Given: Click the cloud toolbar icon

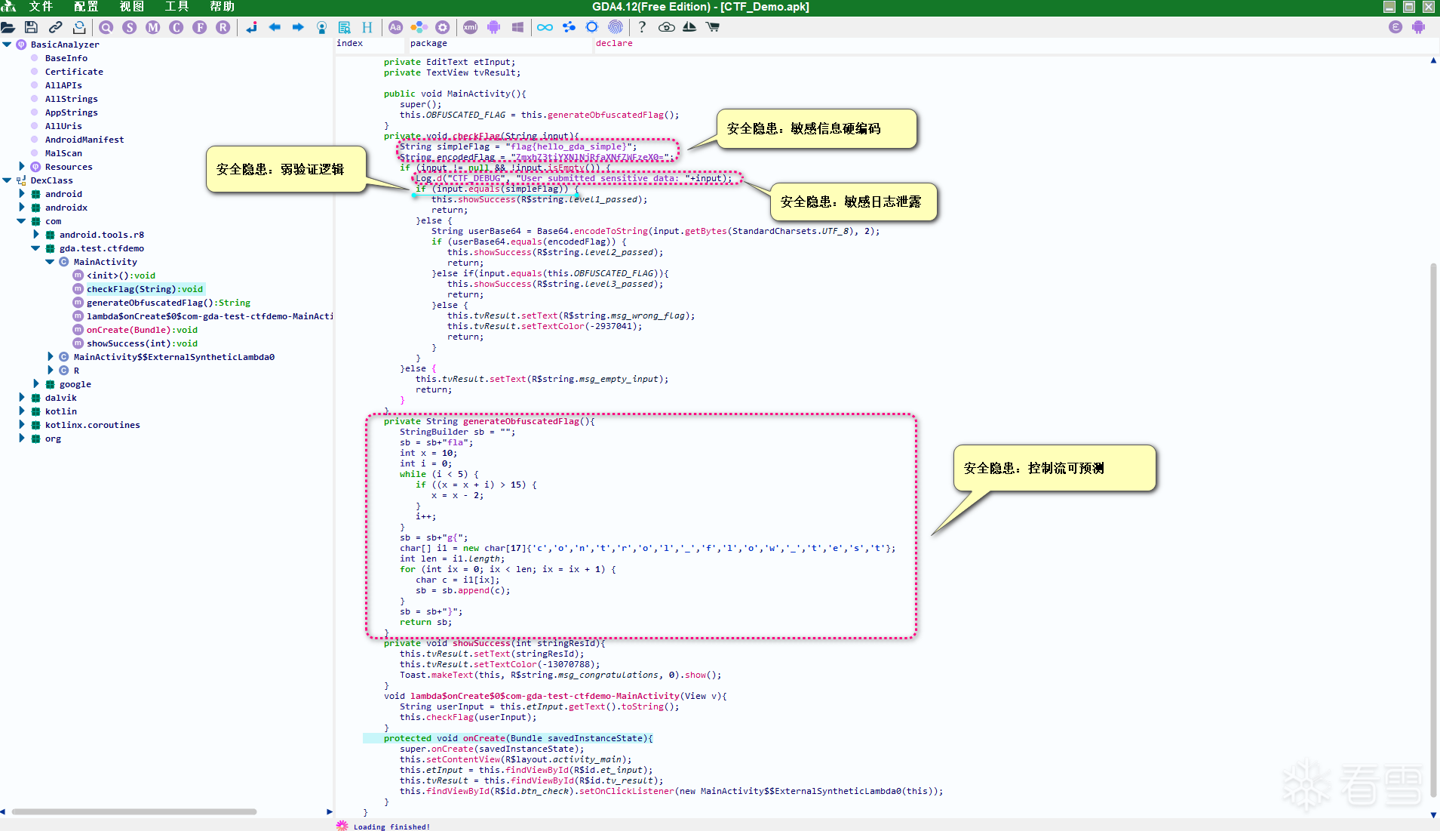Looking at the screenshot, I should click(666, 27).
